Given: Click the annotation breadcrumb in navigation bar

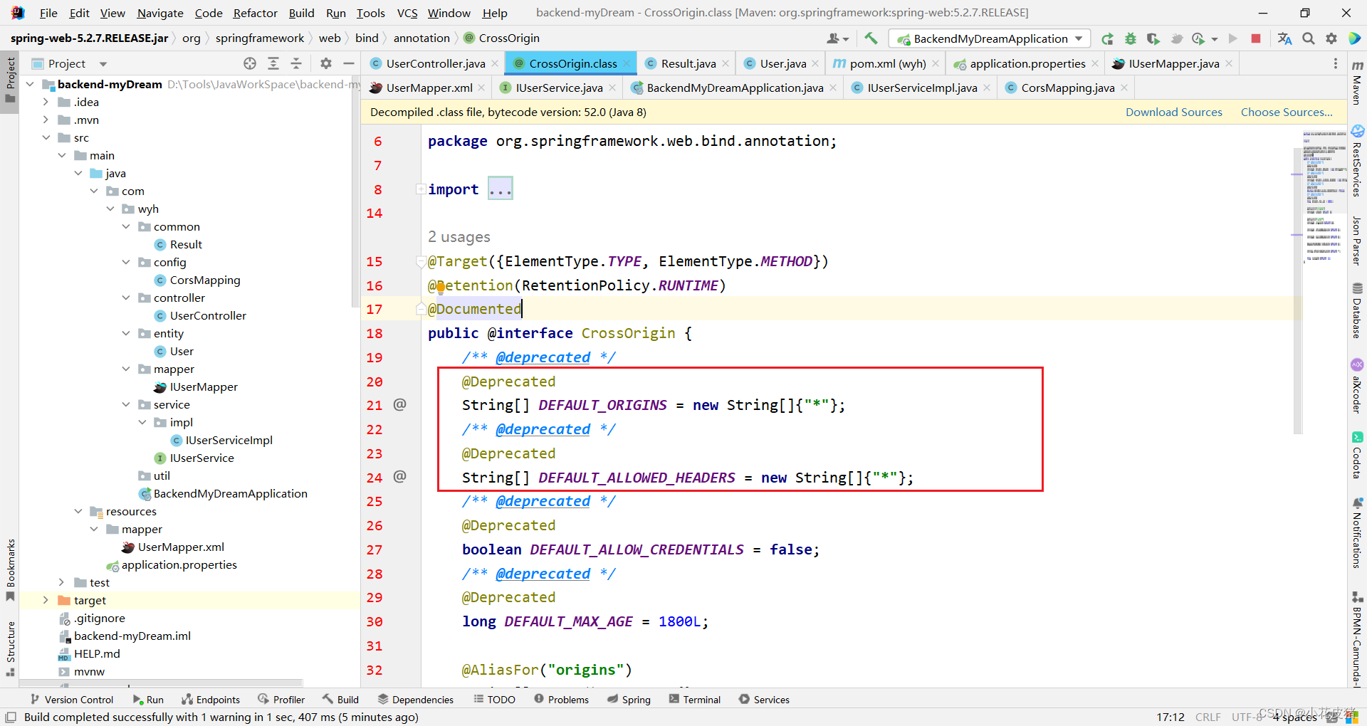Looking at the screenshot, I should [x=421, y=38].
